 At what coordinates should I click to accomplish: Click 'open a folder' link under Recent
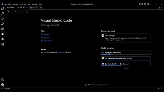coord(62,53)
